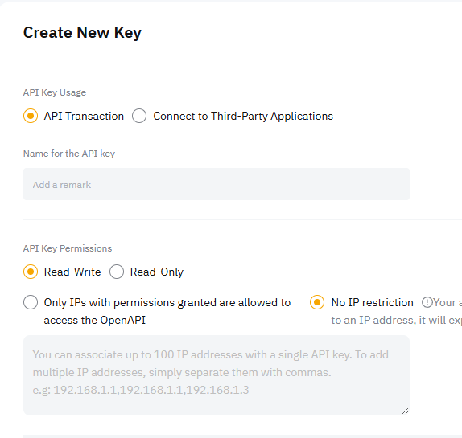462x438 pixels.
Task: Choose Connect to Third-Party Applications option
Action: (139, 116)
